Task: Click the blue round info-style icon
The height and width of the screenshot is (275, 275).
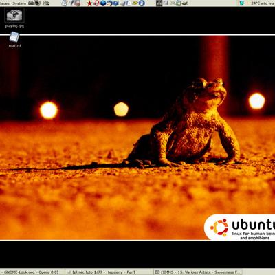Action: (142, 3)
